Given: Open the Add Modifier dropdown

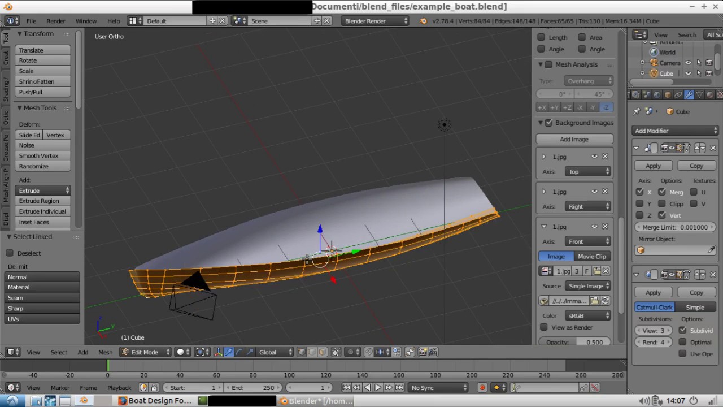Looking at the screenshot, I should (676, 131).
